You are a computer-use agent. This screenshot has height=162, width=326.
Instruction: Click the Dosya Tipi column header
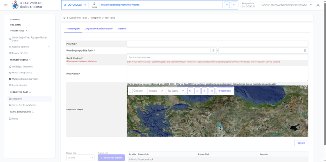[x=203, y=154]
